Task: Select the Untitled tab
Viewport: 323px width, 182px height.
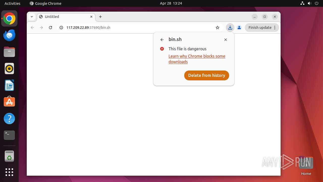Action: coord(66,17)
